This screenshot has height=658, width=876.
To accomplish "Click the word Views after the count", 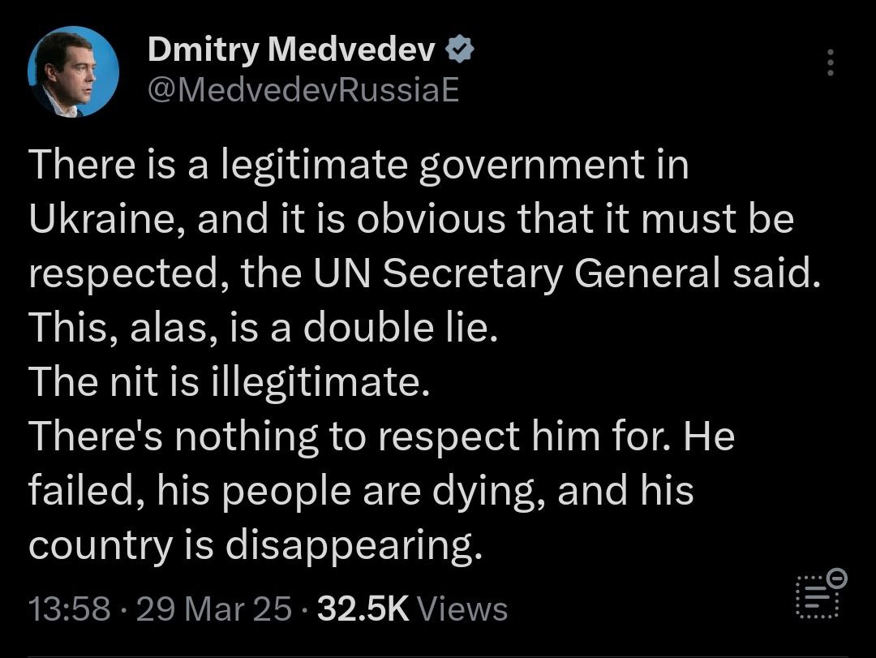I will point(466,609).
